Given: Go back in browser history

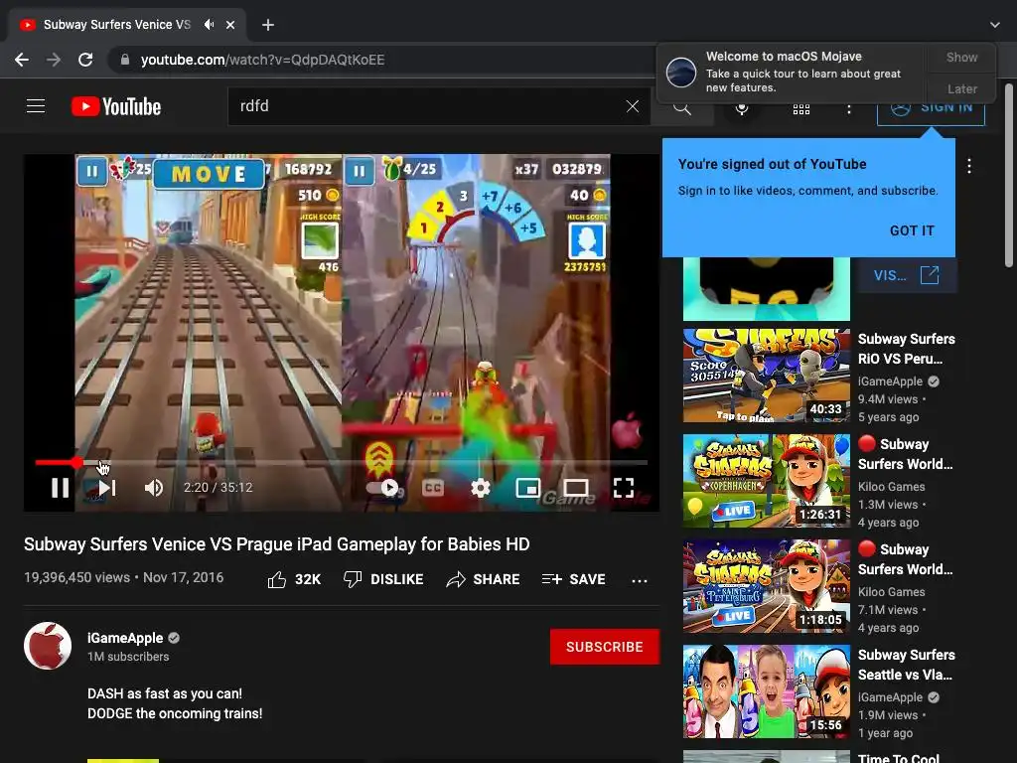Looking at the screenshot, I should coord(22,60).
